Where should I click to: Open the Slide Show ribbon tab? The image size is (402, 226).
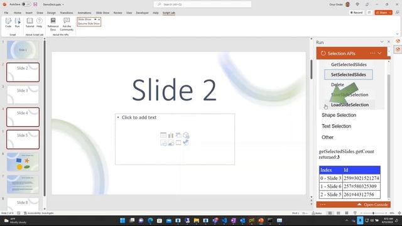tap(102, 13)
